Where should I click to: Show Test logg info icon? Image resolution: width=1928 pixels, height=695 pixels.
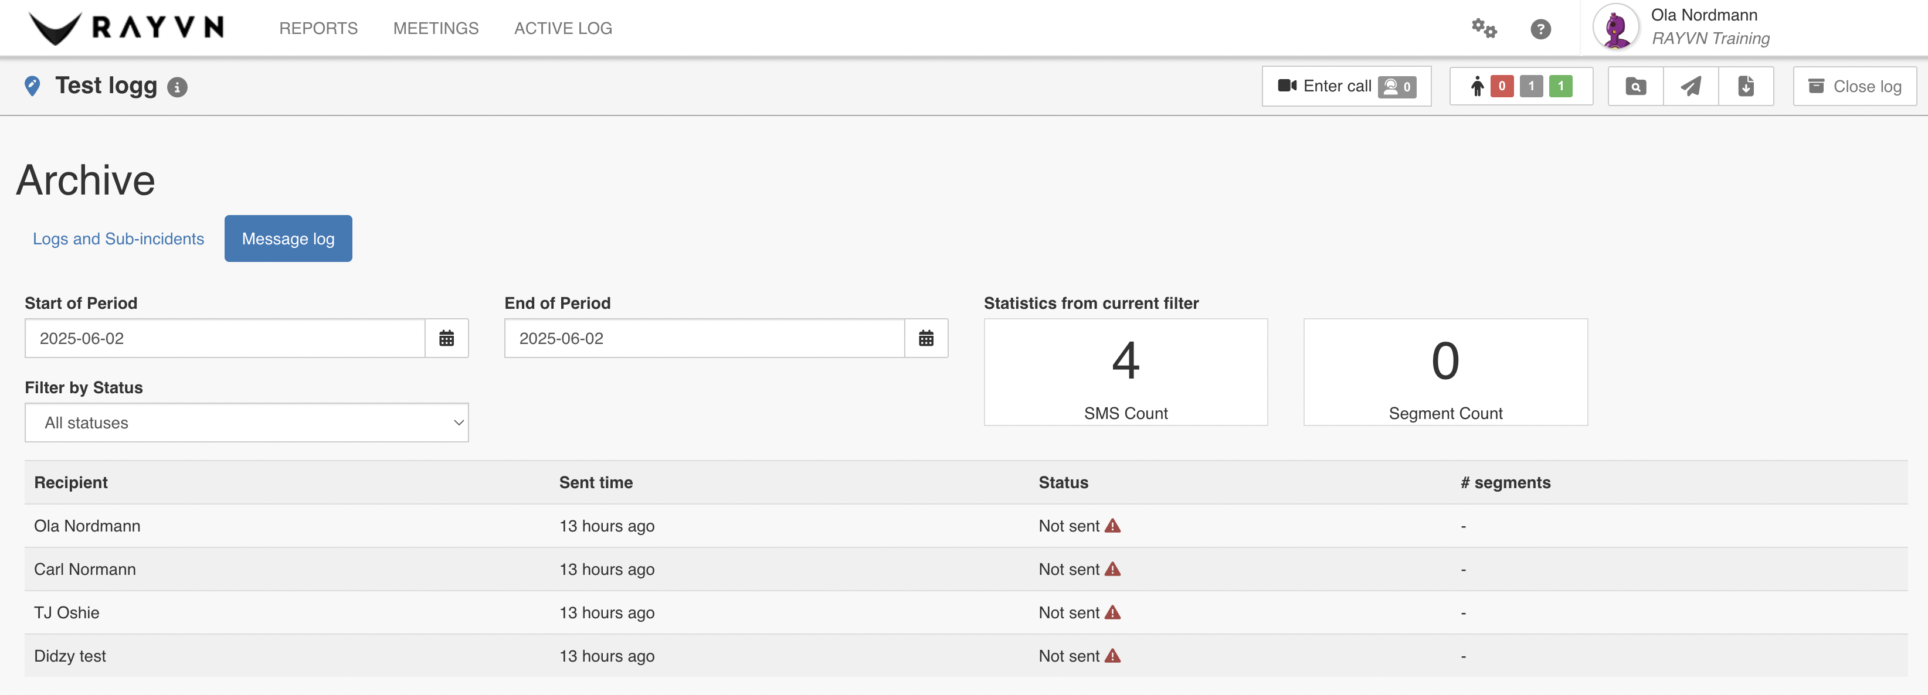[178, 87]
